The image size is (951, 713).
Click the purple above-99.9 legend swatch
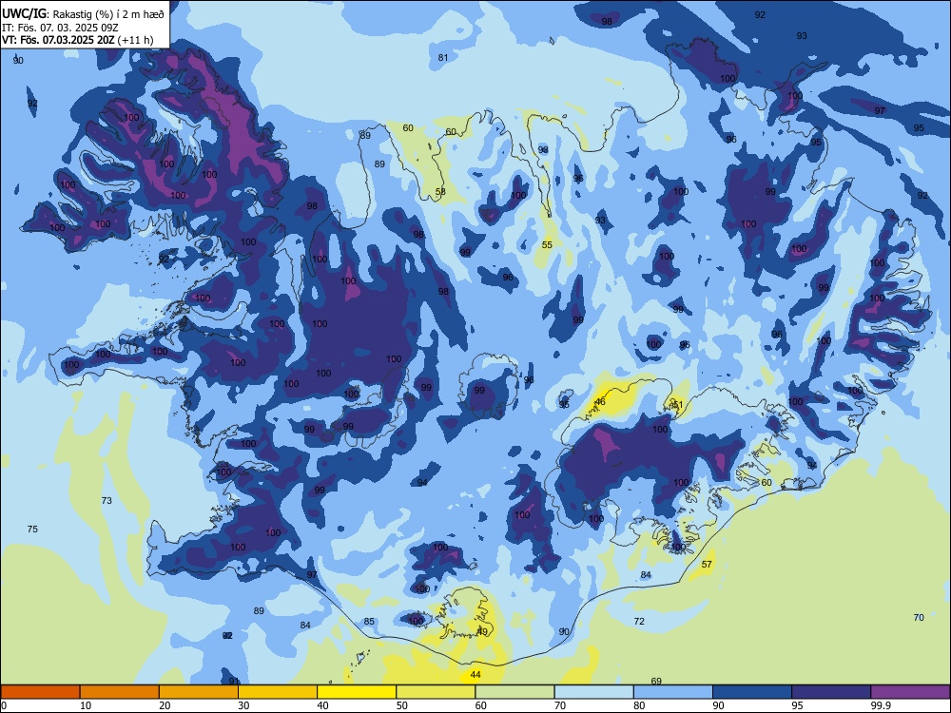910,692
